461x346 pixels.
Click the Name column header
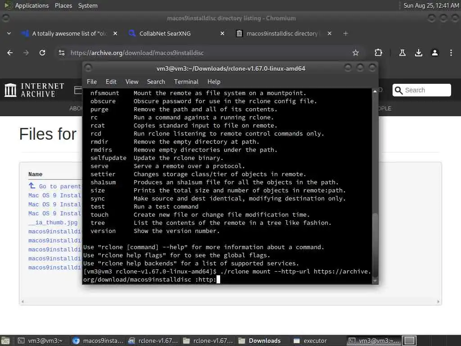coord(35,174)
